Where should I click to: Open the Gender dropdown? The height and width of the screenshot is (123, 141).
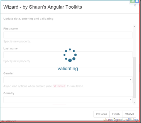(x=68, y=80)
